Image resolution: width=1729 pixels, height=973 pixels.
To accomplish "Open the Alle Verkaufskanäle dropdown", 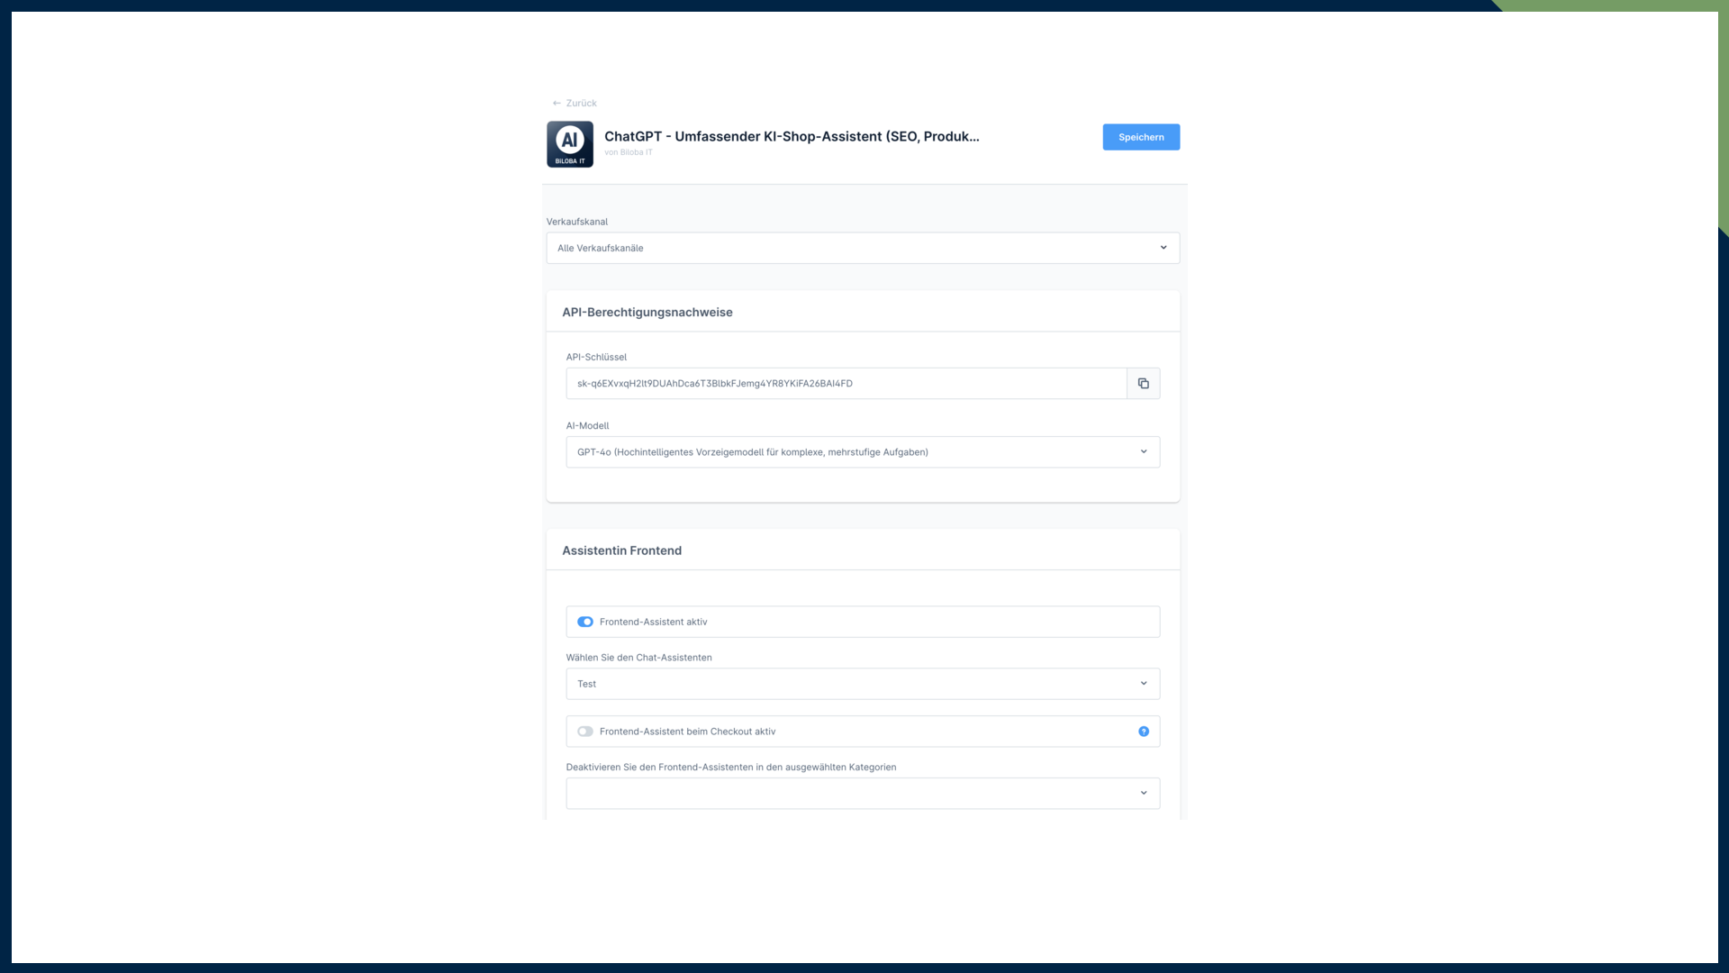I will [x=846, y=248].
